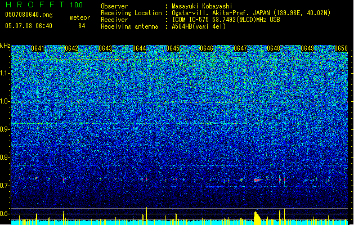Click the 0649 time marker
This screenshot has height=225, width=354.
coord(307,48)
